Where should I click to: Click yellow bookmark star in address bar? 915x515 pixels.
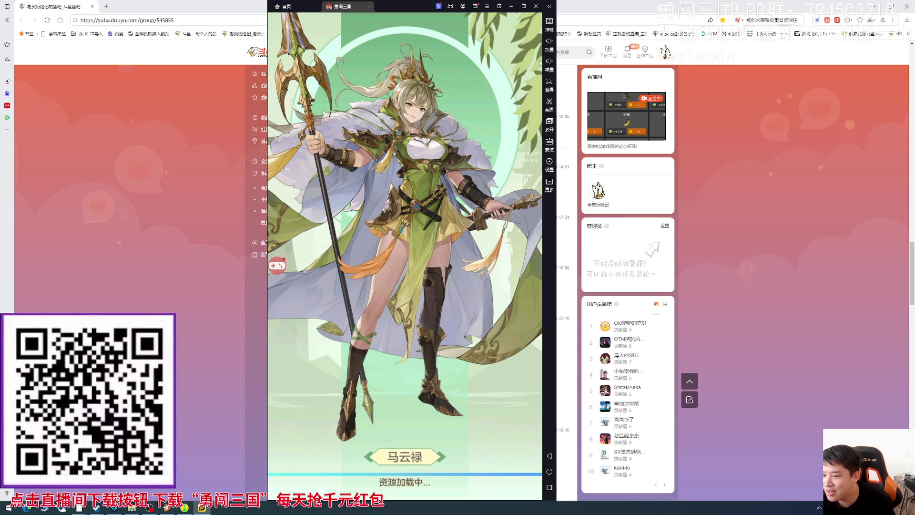pyautogui.click(x=723, y=20)
